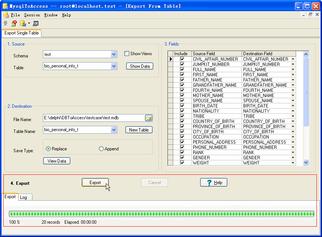
Task: Click the green export progress bar
Action: pos(161,214)
